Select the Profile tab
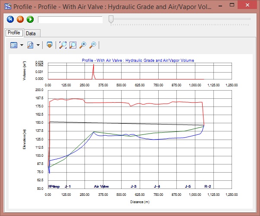This screenshot has height=216, width=260. click(x=14, y=33)
